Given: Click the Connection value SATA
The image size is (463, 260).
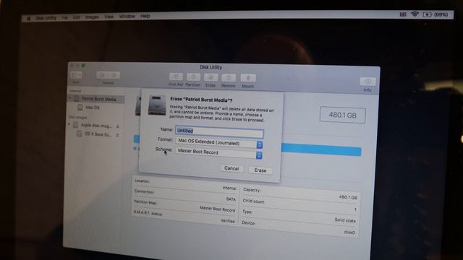Looking at the screenshot, I should coord(231,199).
